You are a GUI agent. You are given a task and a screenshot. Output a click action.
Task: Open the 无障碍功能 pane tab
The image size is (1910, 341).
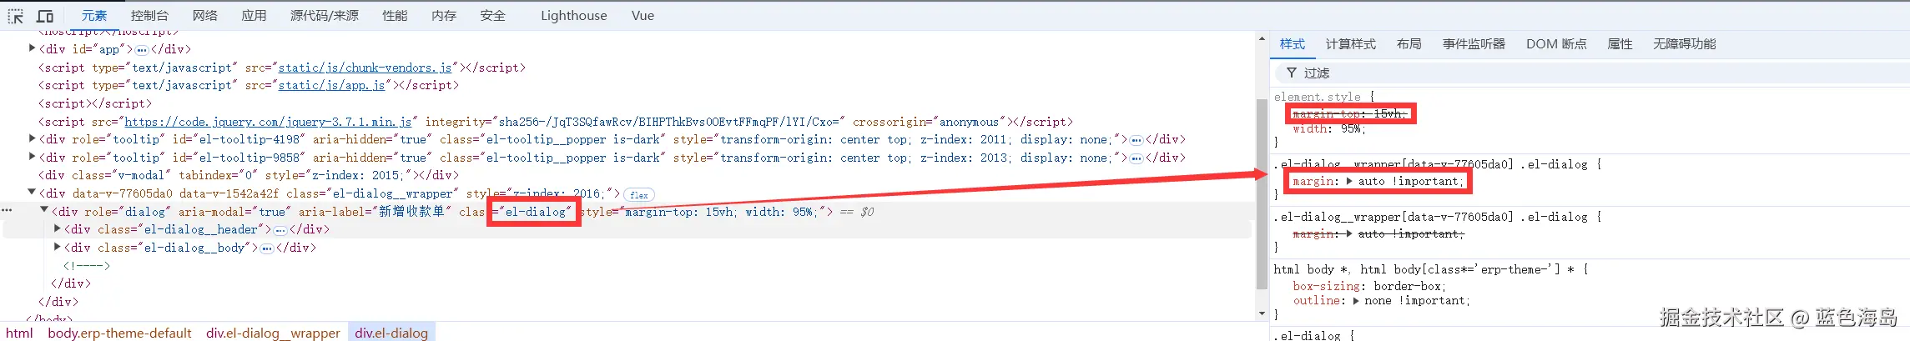point(1684,44)
